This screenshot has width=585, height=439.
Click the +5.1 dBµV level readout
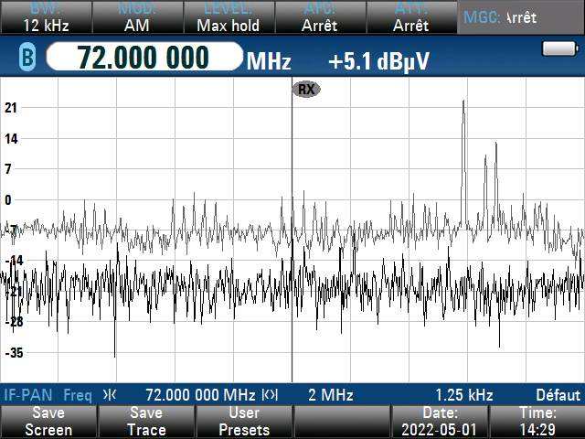point(378,61)
